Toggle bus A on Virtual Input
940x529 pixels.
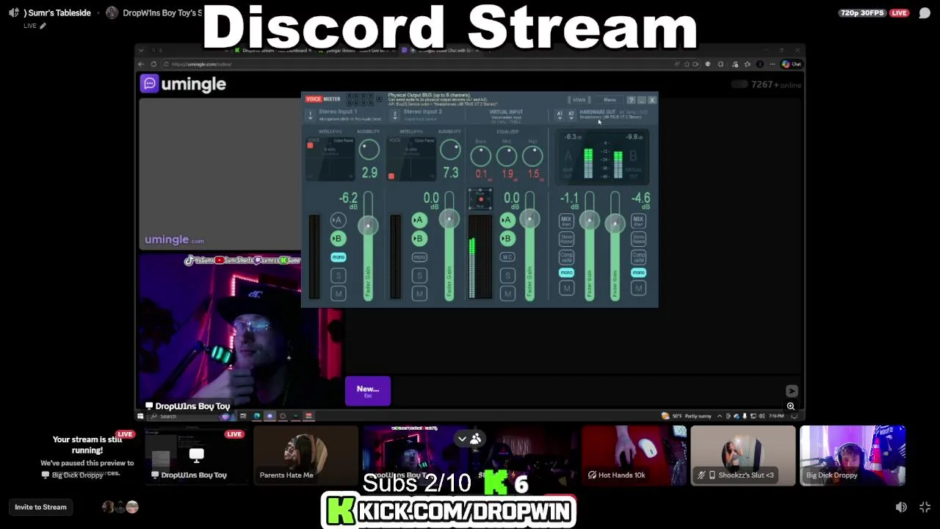point(507,220)
